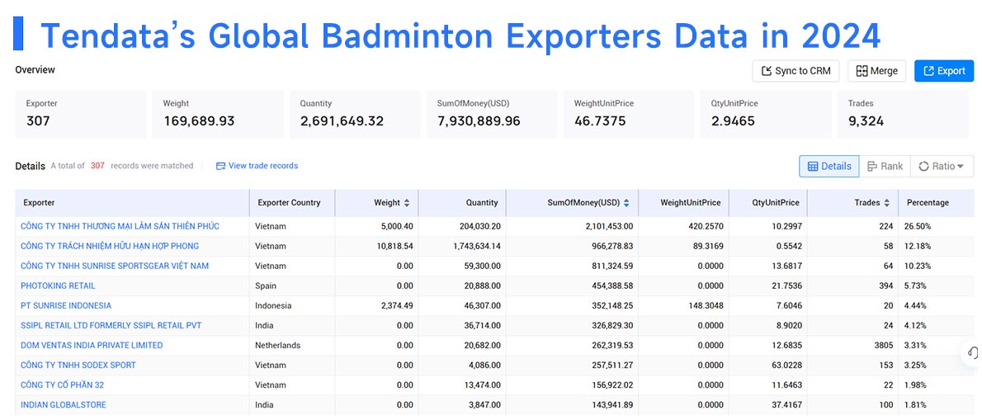
Task: Click the Quantity overview card 2,691,649.32
Action: [x=355, y=115]
